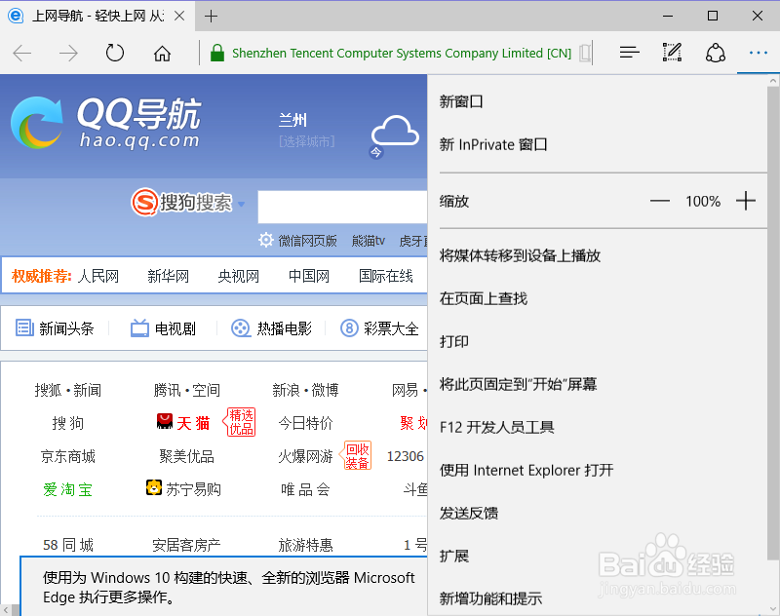Screen dimensions: 780x616
Task: Open the 聚美优品 link
Action: pyautogui.click(x=186, y=456)
